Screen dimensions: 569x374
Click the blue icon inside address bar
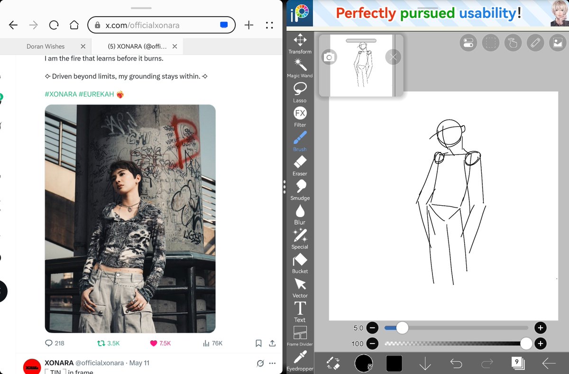pos(224,25)
